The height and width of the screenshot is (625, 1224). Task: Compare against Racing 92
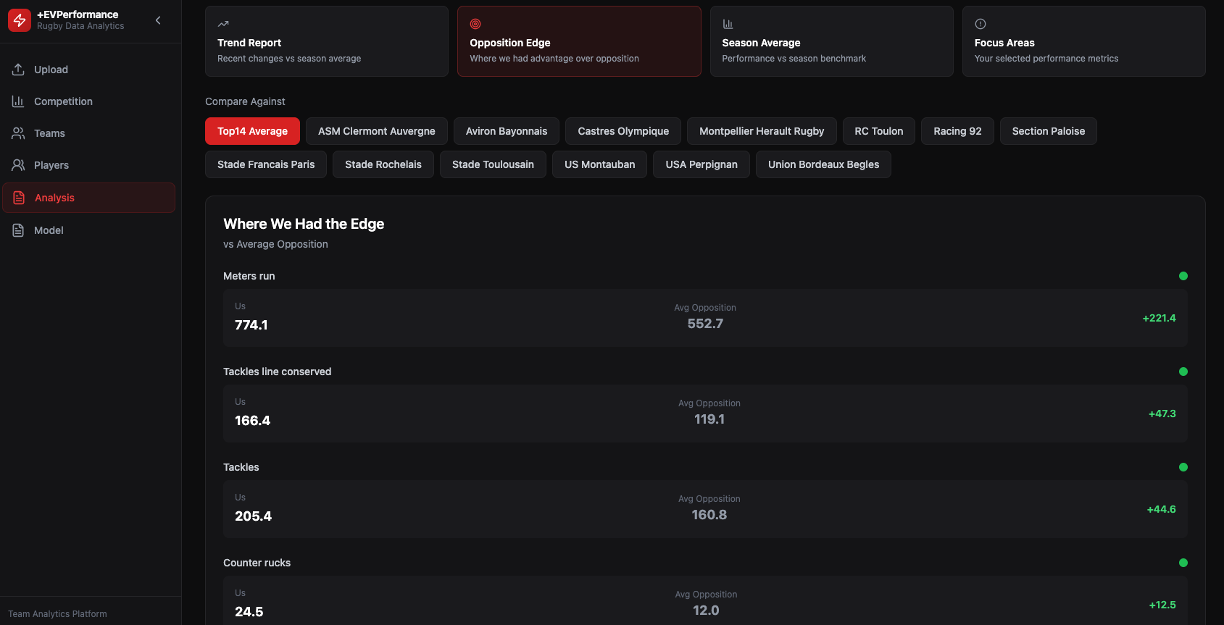click(957, 131)
